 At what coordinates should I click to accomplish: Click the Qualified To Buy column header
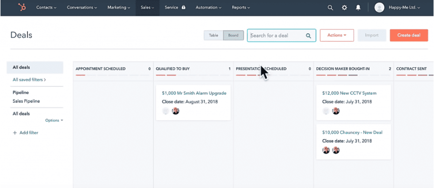pyautogui.click(x=173, y=69)
